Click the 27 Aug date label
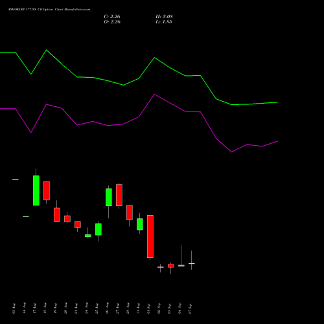 [117, 308]
